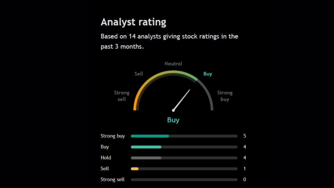This screenshot has width=334, height=188.
Task: Click the count 1 beside the Sell bar
Action: pos(244,169)
